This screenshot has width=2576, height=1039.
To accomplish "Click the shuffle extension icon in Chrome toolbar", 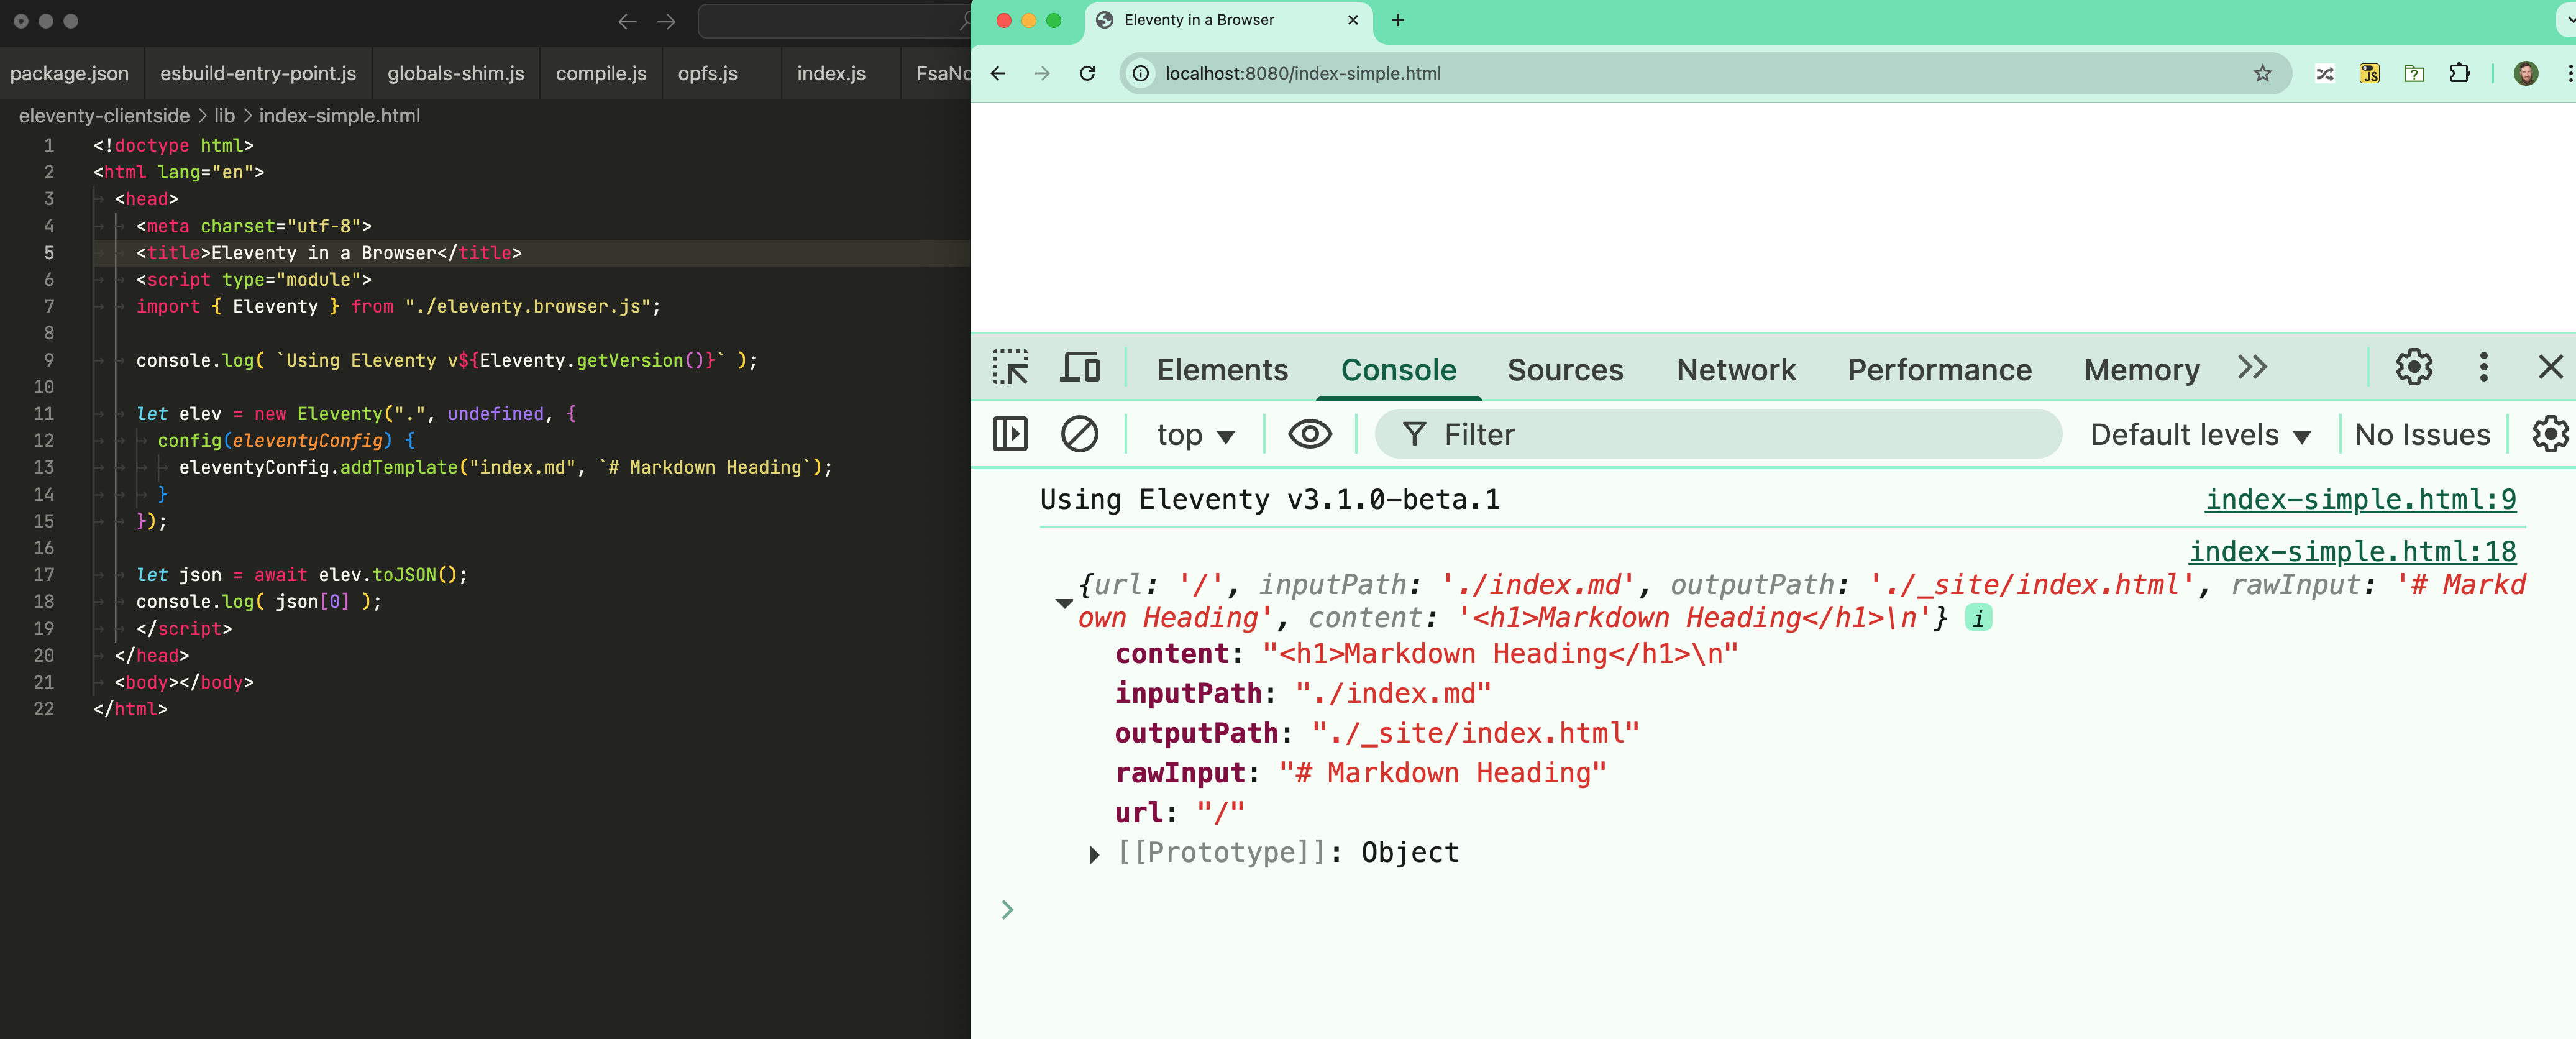I will tap(2325, 73).
